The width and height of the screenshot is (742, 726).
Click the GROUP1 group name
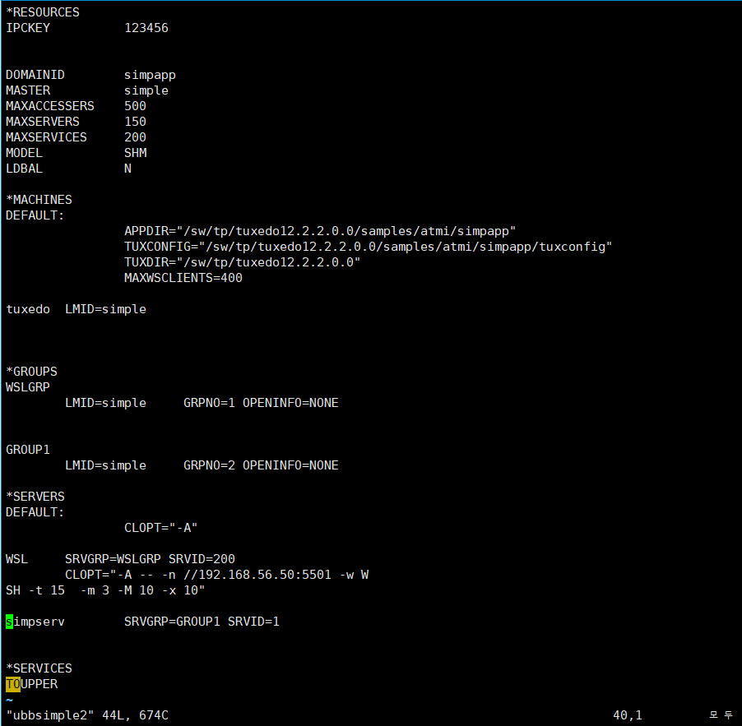point(28,449)
